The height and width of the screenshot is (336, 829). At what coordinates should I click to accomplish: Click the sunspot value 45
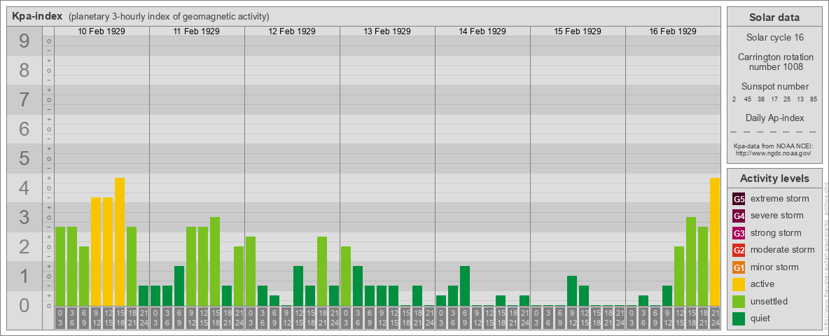click(748, 99)
